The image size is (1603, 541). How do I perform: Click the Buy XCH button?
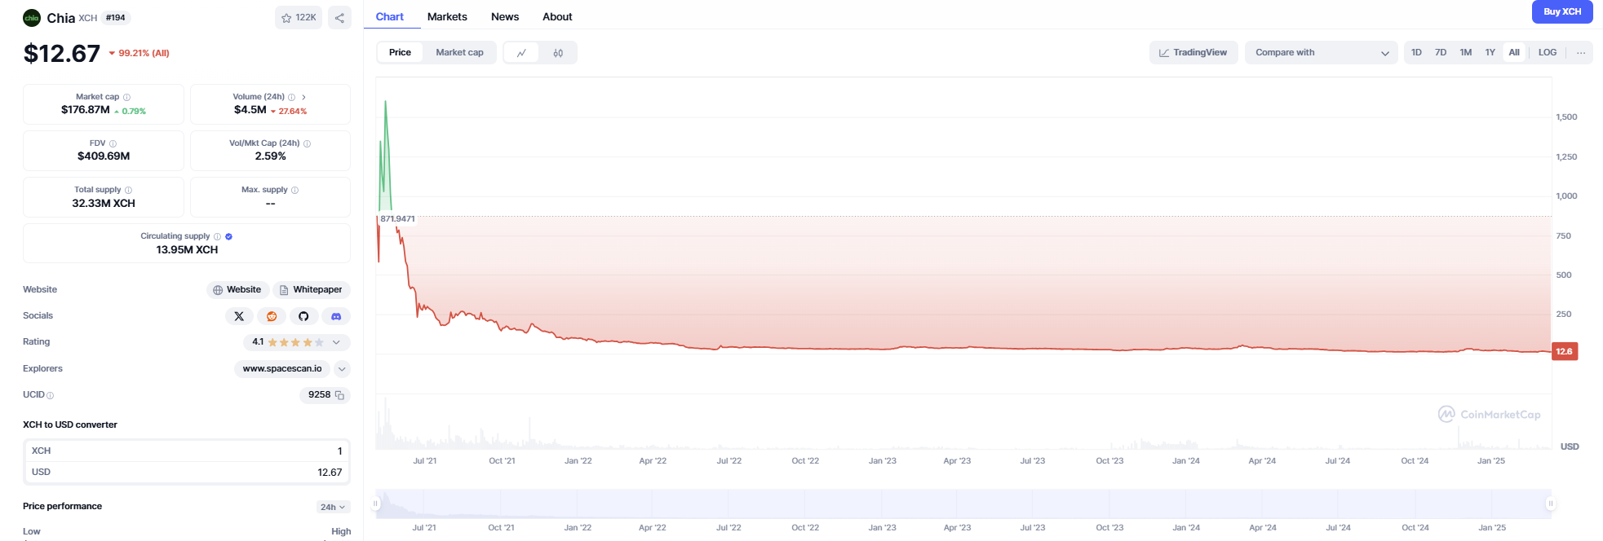coord(1561,12)
